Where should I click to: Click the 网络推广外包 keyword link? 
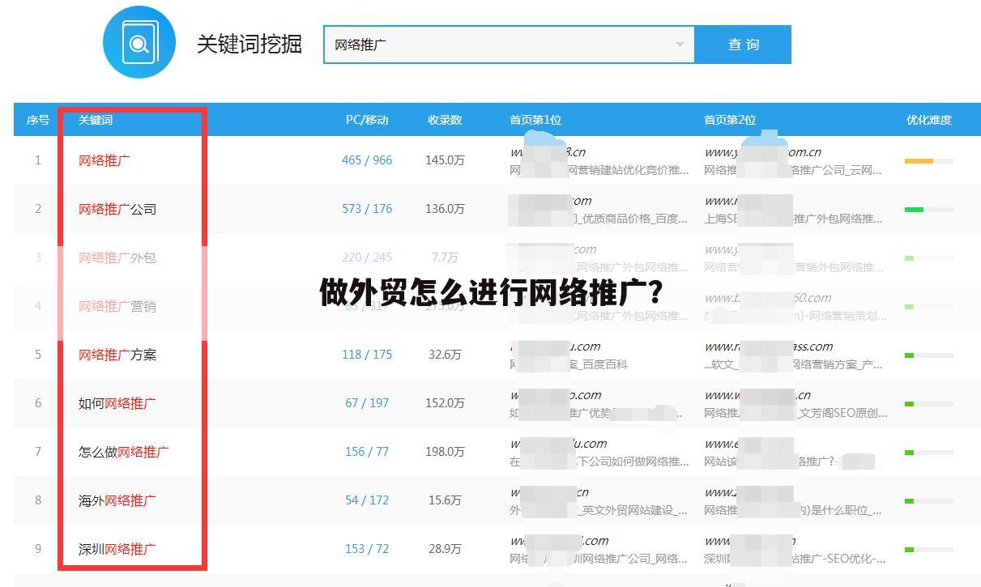tap(117, 257)
